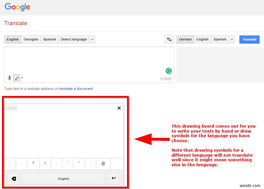Click the handwriting enter key icon
The width and height of the screenshot is (264, 189).
(x=114, y=178)
